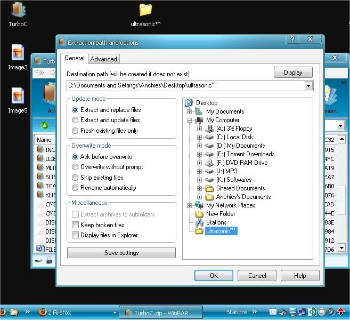Click WinRAR list scrollbar down arrow
The width and height of the screenshot is (350, 320).
point(341,247)
